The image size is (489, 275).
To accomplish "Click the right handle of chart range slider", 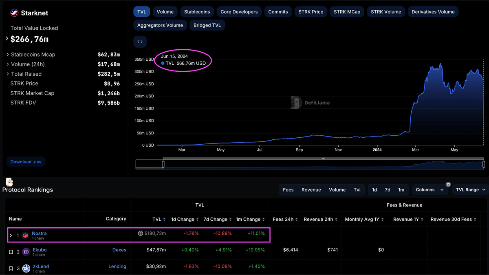I will 484,164.
